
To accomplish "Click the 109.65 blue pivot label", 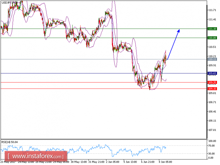I will pyautogui.click(x=212, y=74).
